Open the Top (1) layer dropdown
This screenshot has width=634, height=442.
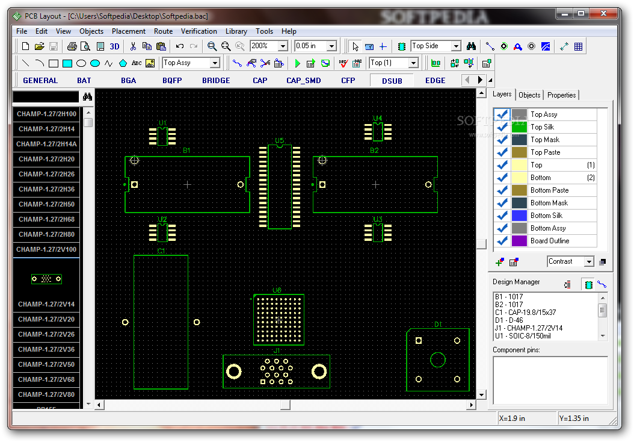(x=413, y=63)
